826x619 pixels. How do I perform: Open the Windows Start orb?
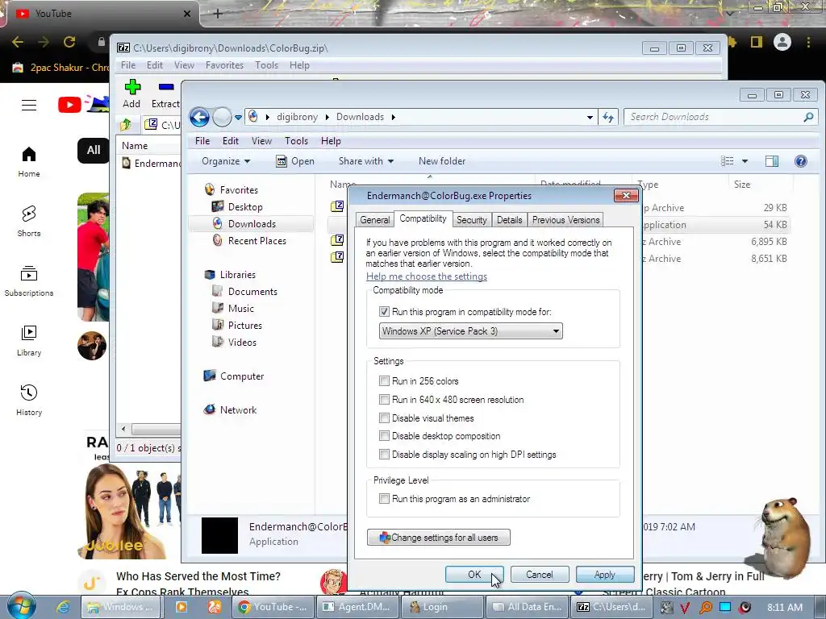[x=22, y=606]
